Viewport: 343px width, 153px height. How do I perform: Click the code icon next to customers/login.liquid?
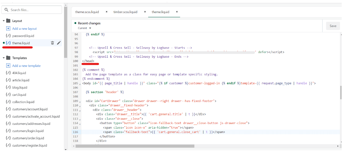(x=8, y=131)
